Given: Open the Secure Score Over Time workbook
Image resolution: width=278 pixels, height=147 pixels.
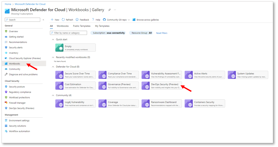Looking at the screenshot, I should [76, 75].
